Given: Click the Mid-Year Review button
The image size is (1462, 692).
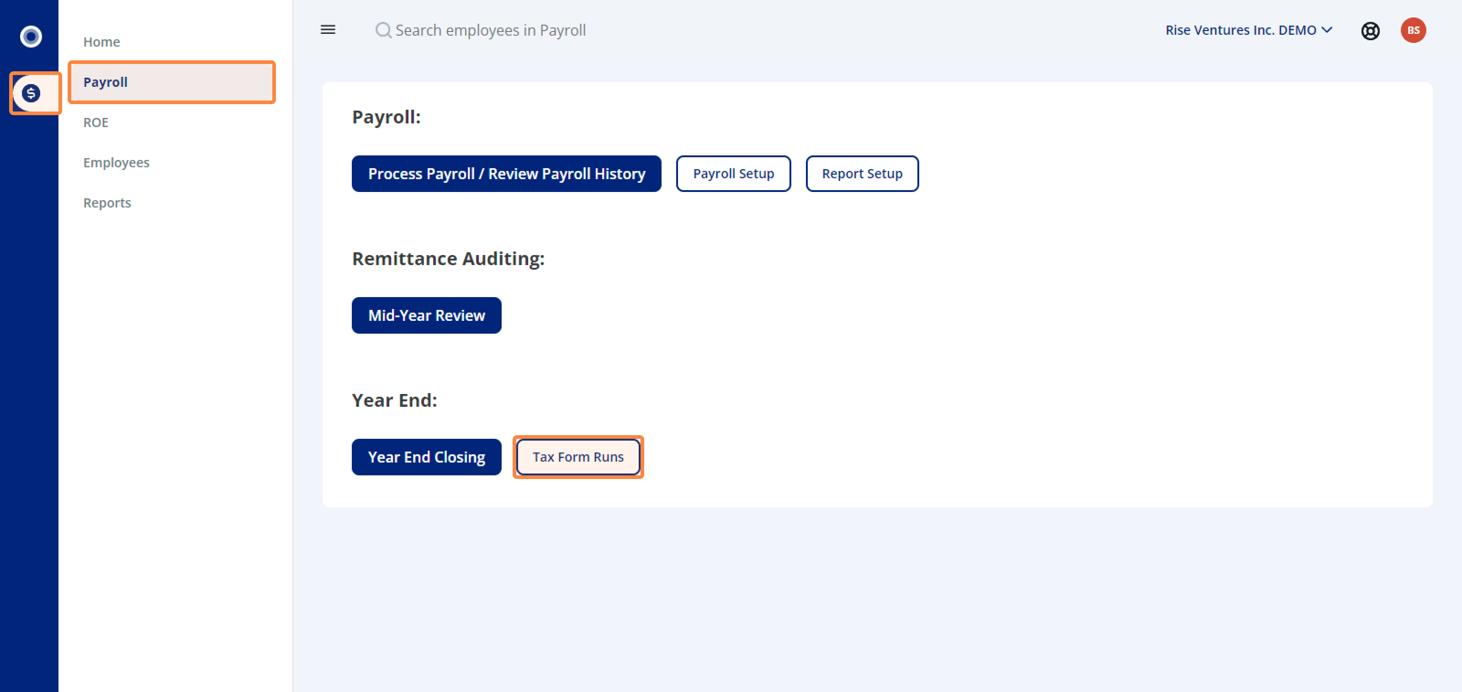Looking at the screenshot, I should pyautogui.click(x=427, y=314).
